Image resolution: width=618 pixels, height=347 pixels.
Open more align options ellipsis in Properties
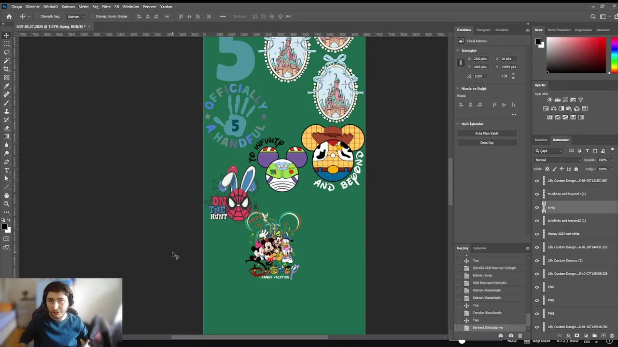(x=514, y=115)
